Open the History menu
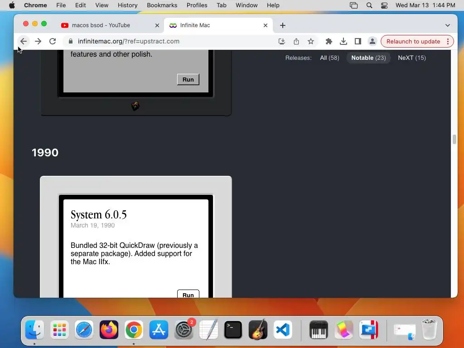Image resolution: width=464 pixels, height=348 pixels. [x=127, y=5]
